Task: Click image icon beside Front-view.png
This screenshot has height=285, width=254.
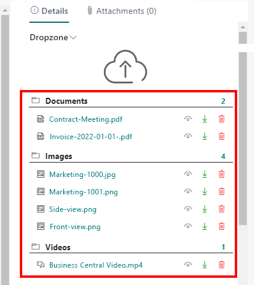Action: pyautogui.click(x=41, y=226)
